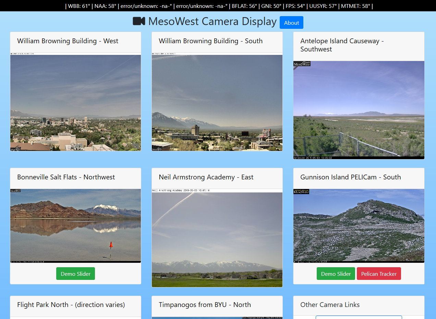
Task: Open the Antelope Island Causeway camera image
Action: click(359, 110)
